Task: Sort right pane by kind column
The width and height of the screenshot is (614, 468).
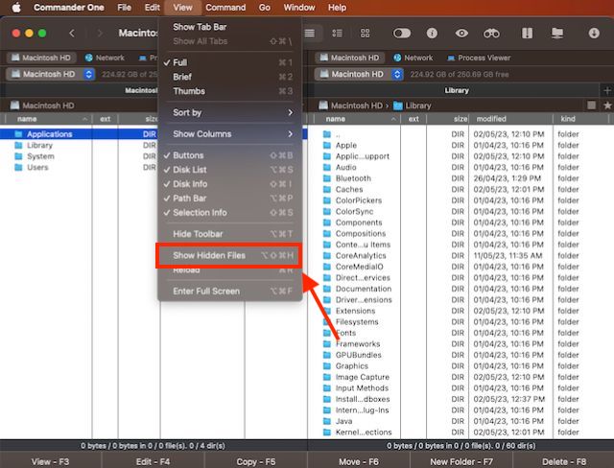Action: point(581,119)
